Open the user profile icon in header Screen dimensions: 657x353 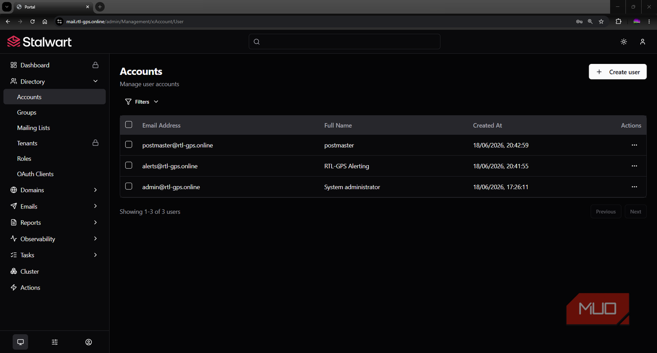(x=643, y=42)
